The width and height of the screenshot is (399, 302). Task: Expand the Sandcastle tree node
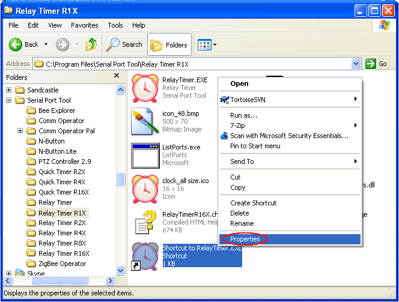[x=8, y=89]
